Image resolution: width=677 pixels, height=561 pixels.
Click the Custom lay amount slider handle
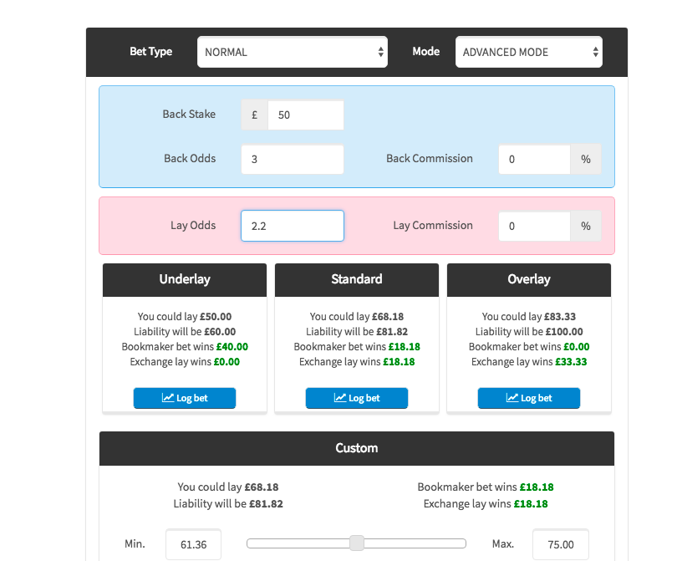[357, 543]
